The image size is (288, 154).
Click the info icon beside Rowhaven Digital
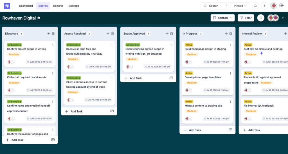pyautogui.click(x=39, y=18)
